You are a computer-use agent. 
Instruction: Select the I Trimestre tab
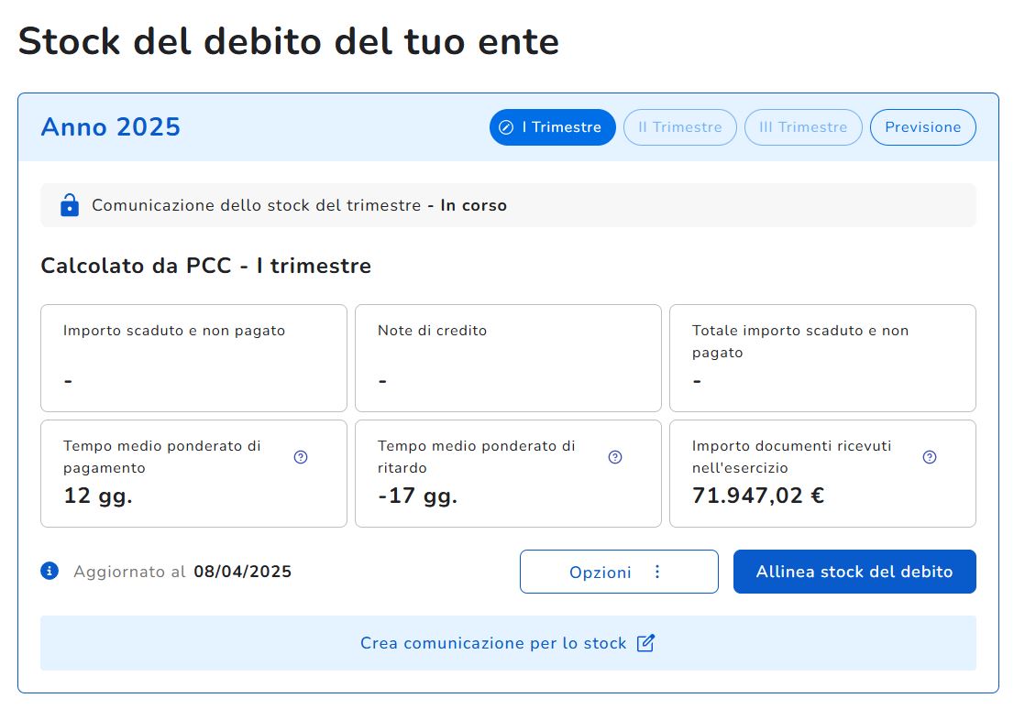coord(552,127)
